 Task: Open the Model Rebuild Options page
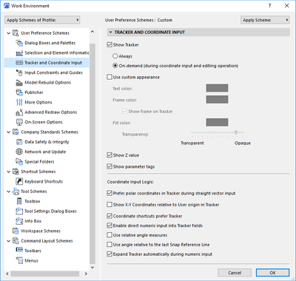[48, 83]
